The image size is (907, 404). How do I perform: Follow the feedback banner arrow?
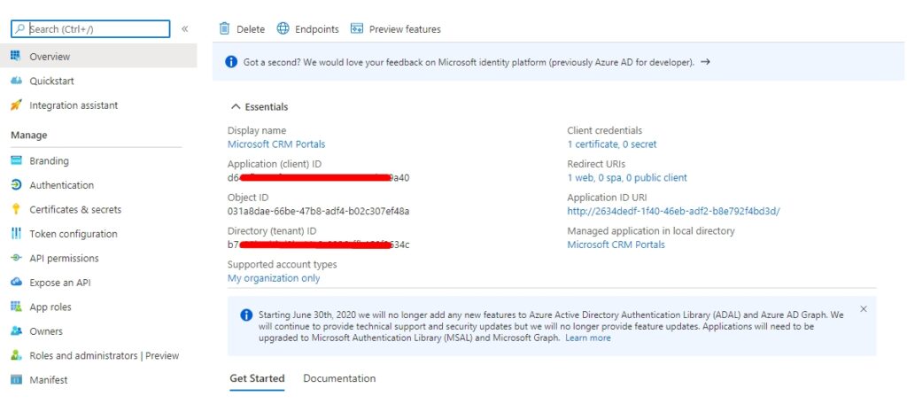705,61
